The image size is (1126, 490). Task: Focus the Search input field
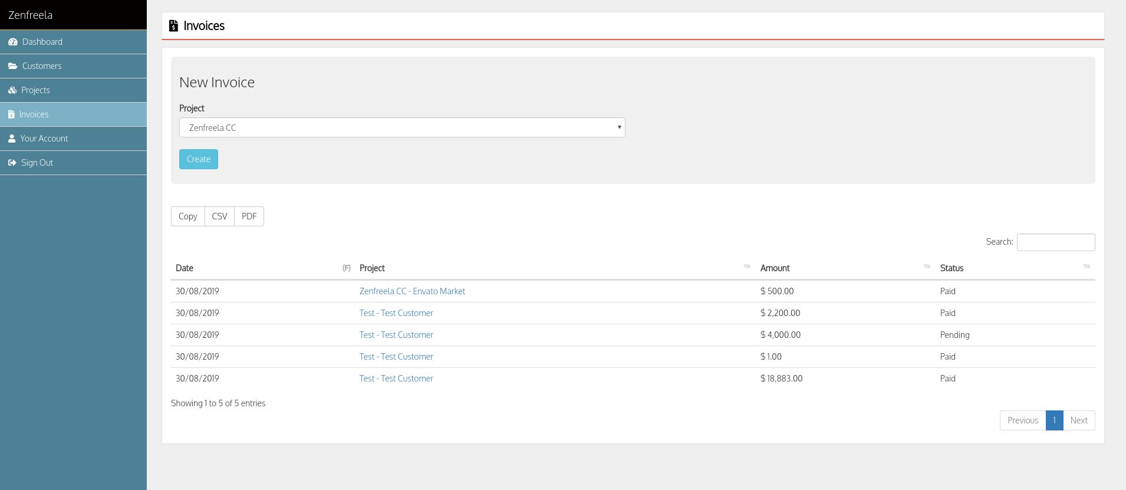click(x=1055, y=242)
